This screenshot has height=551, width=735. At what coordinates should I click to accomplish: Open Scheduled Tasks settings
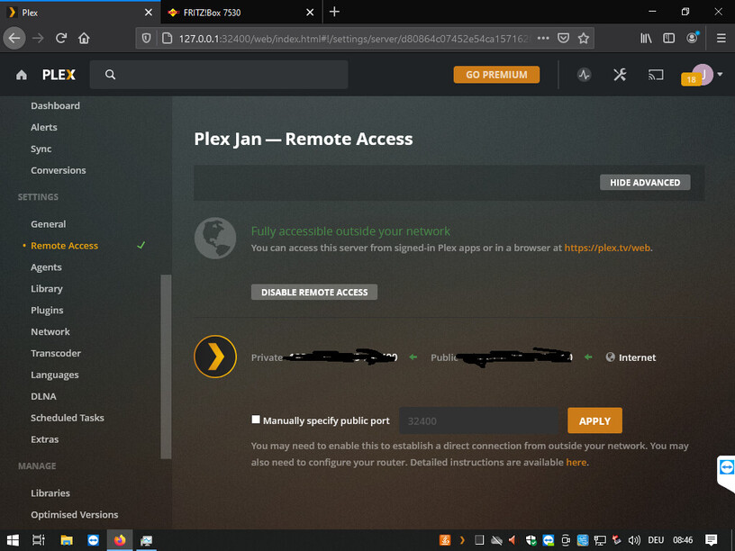pyautogui.click(x=67, y=419)
